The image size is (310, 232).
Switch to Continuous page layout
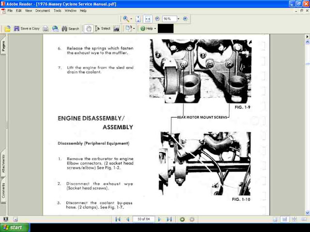pyautogui.click(x=285, y=219)
